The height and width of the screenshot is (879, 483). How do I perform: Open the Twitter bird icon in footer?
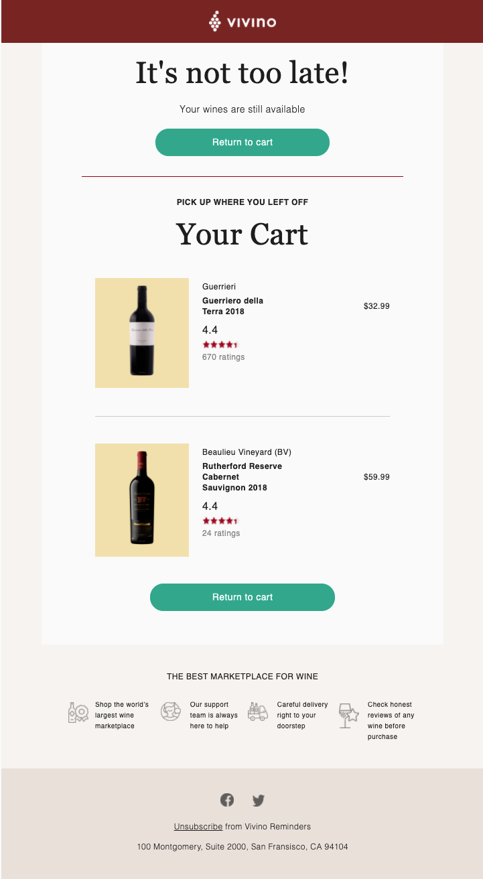tap(259, 800)
